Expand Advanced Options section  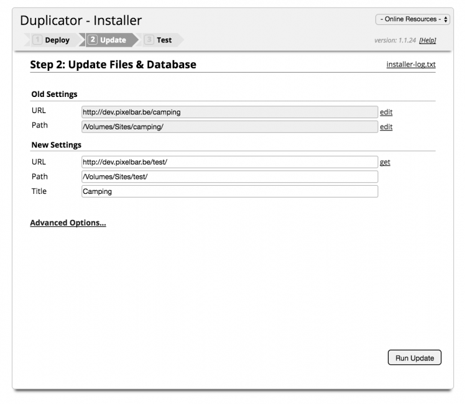point(68,223)
